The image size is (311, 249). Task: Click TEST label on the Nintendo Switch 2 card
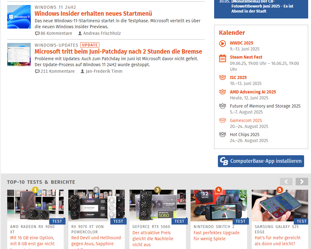tap(240, 221)
